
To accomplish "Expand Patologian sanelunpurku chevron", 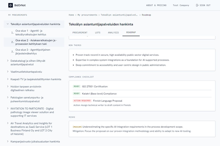I will (x=8, y=97).
